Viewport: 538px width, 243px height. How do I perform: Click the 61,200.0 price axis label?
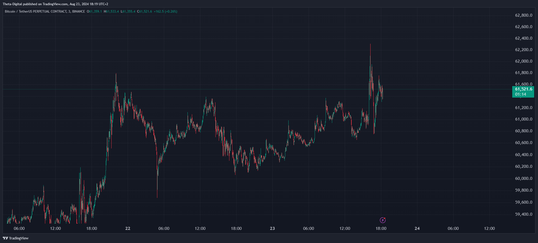524,108
